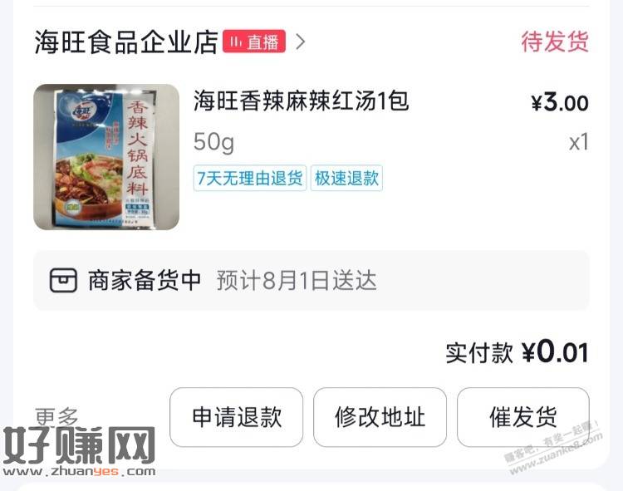Tap the ¥3.00 item price

pos(560,102)
